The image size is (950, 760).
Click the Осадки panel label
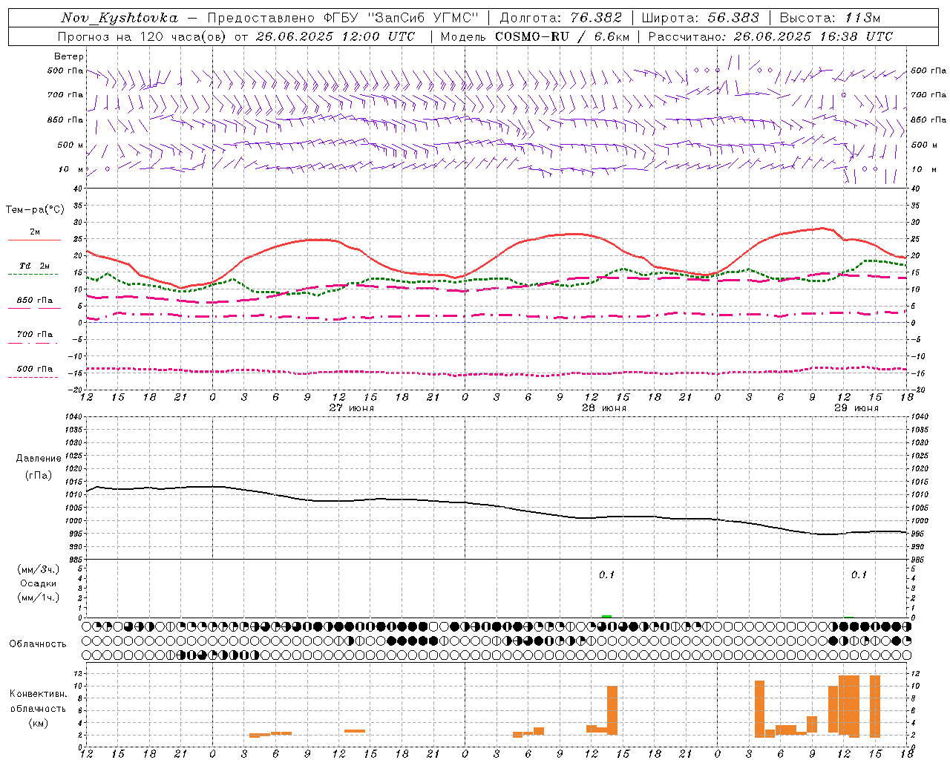pyautogui.click(x=39, y=584)
